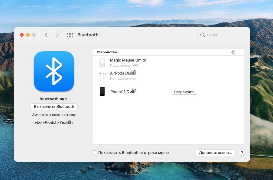Click the large Bluetooth logo icon
The width and height of the screenshot is (273, 180).
(54, 71)
